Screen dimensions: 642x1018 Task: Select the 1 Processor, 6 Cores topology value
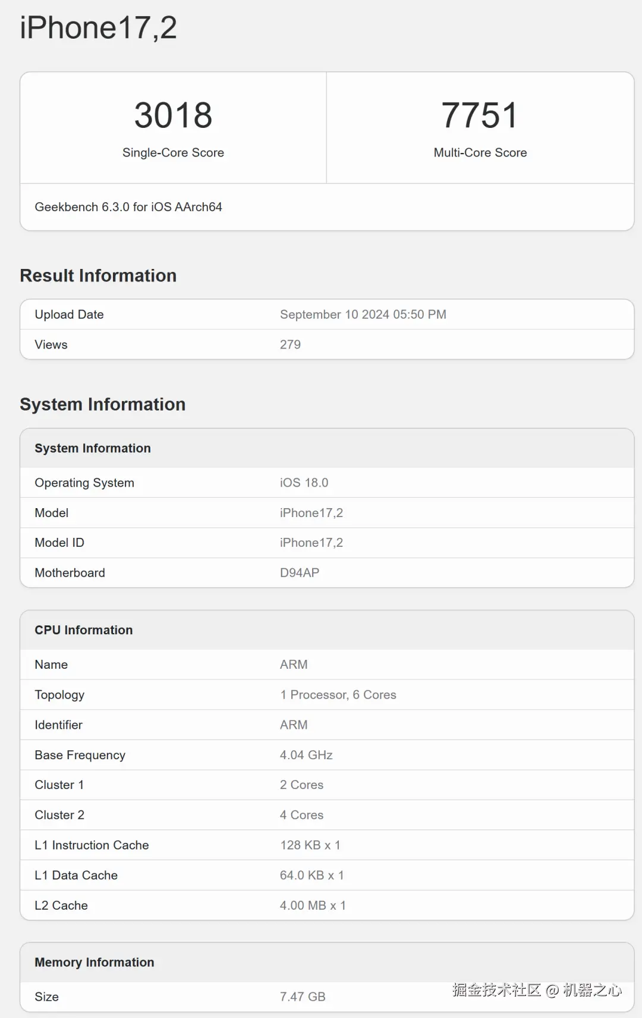tap(338, 695)
